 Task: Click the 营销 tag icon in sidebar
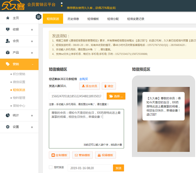click(x=8, y=64)
